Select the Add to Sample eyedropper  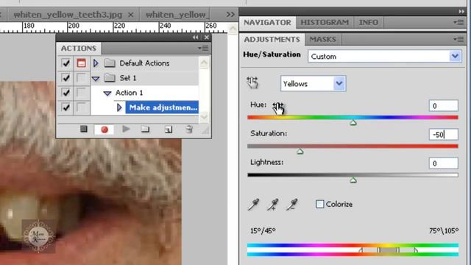272,205
